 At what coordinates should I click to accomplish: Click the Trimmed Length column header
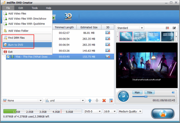(x=64, y=27)
